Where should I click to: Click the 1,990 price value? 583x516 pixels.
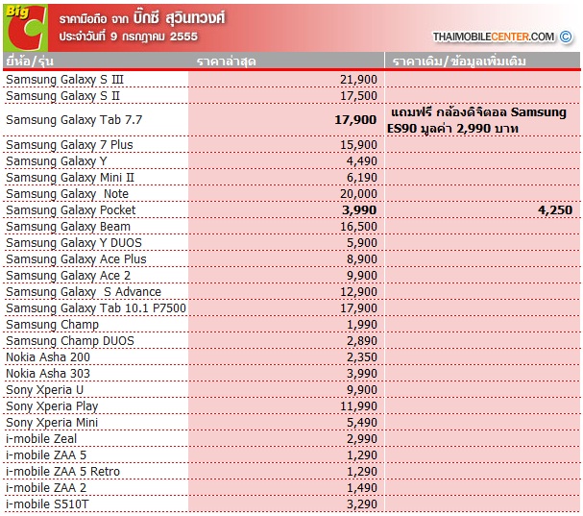pos(362,325)
